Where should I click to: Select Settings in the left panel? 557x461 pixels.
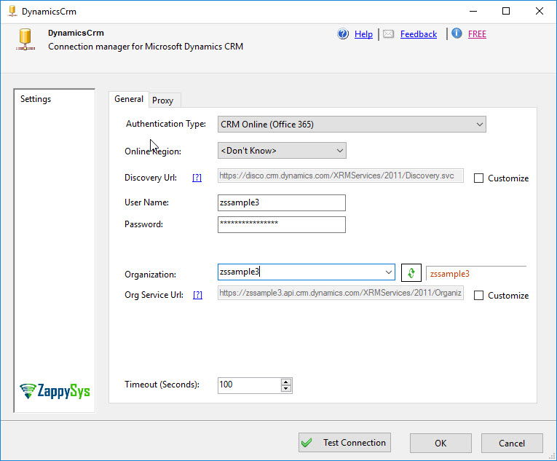click(x=36, y=99)
